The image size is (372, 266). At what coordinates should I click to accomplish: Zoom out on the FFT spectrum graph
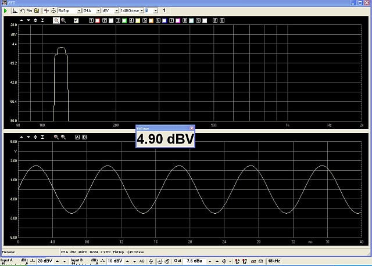point(63,20)
